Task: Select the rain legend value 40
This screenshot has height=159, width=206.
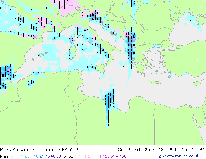Action: 53,156
